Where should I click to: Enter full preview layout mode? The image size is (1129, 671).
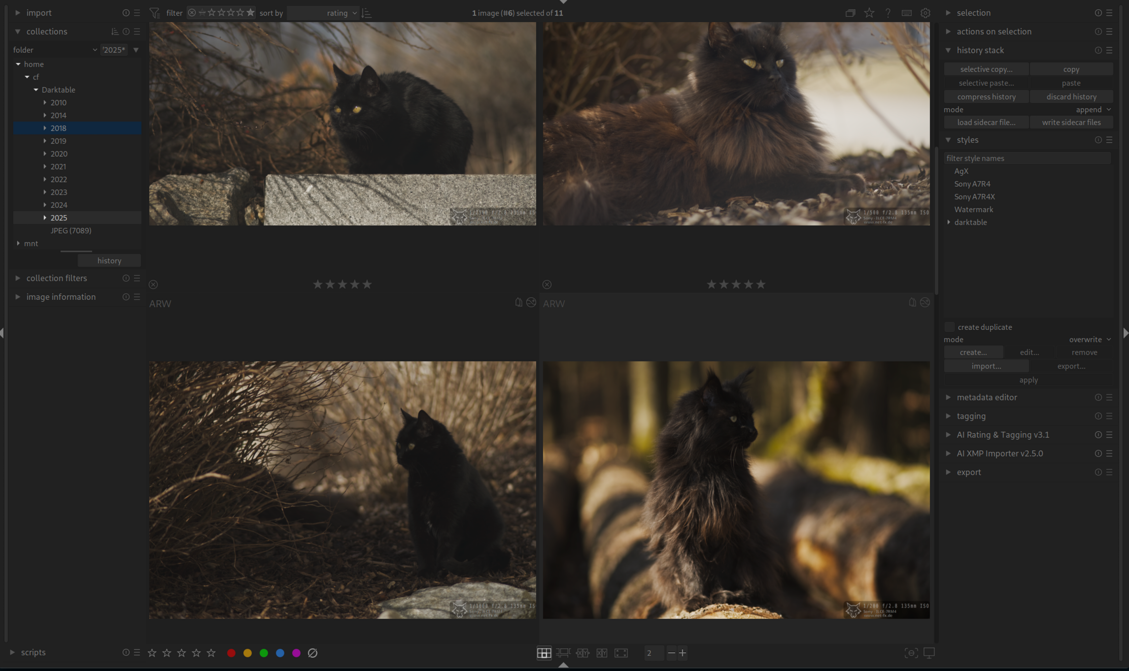621,653
